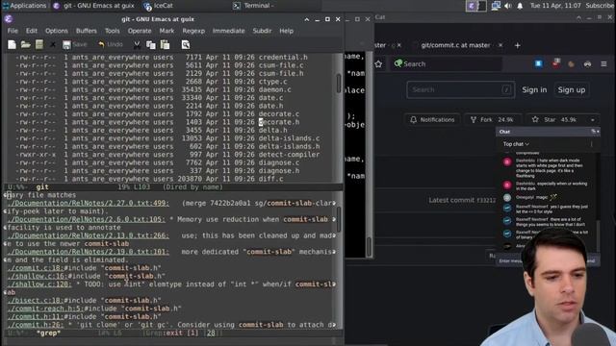The width and height of the screenshot is (616, 346).
Task: Click the Copy icon in Emacs toolbar
Action: [x=151, y=45]
